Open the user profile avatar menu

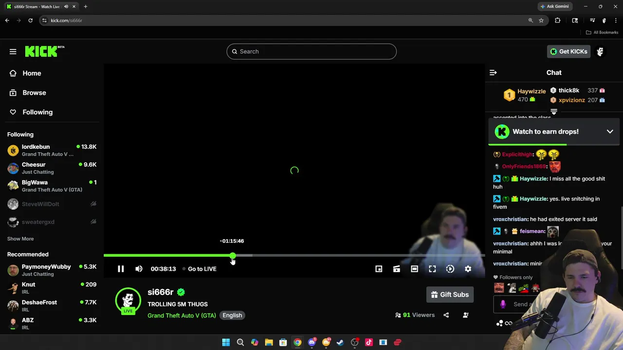click(600, 52)
